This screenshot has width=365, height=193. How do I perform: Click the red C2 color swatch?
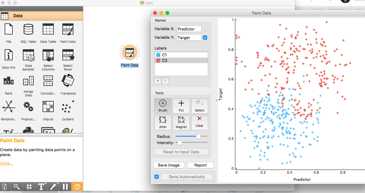coord(158,61)
